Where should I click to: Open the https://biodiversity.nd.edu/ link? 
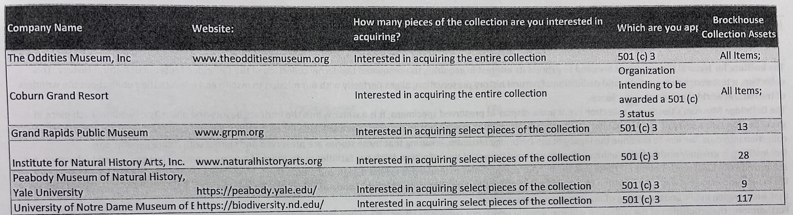(260, 204)
